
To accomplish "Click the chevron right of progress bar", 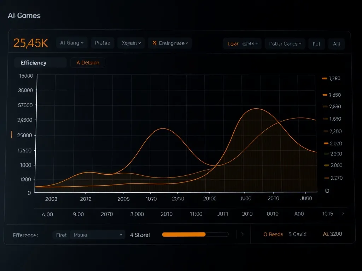I will (242, 234).
